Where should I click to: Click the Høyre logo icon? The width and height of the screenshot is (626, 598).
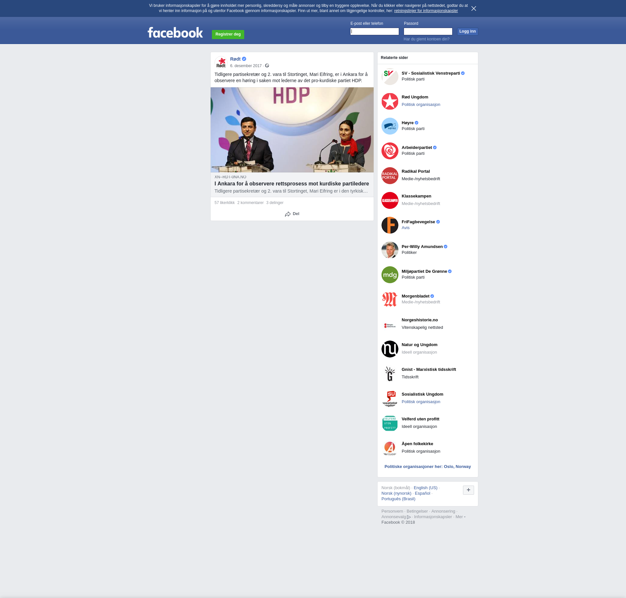(x=390, y=126)
